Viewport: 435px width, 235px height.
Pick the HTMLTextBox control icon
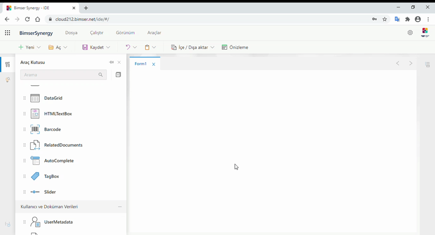click(35, 114)
